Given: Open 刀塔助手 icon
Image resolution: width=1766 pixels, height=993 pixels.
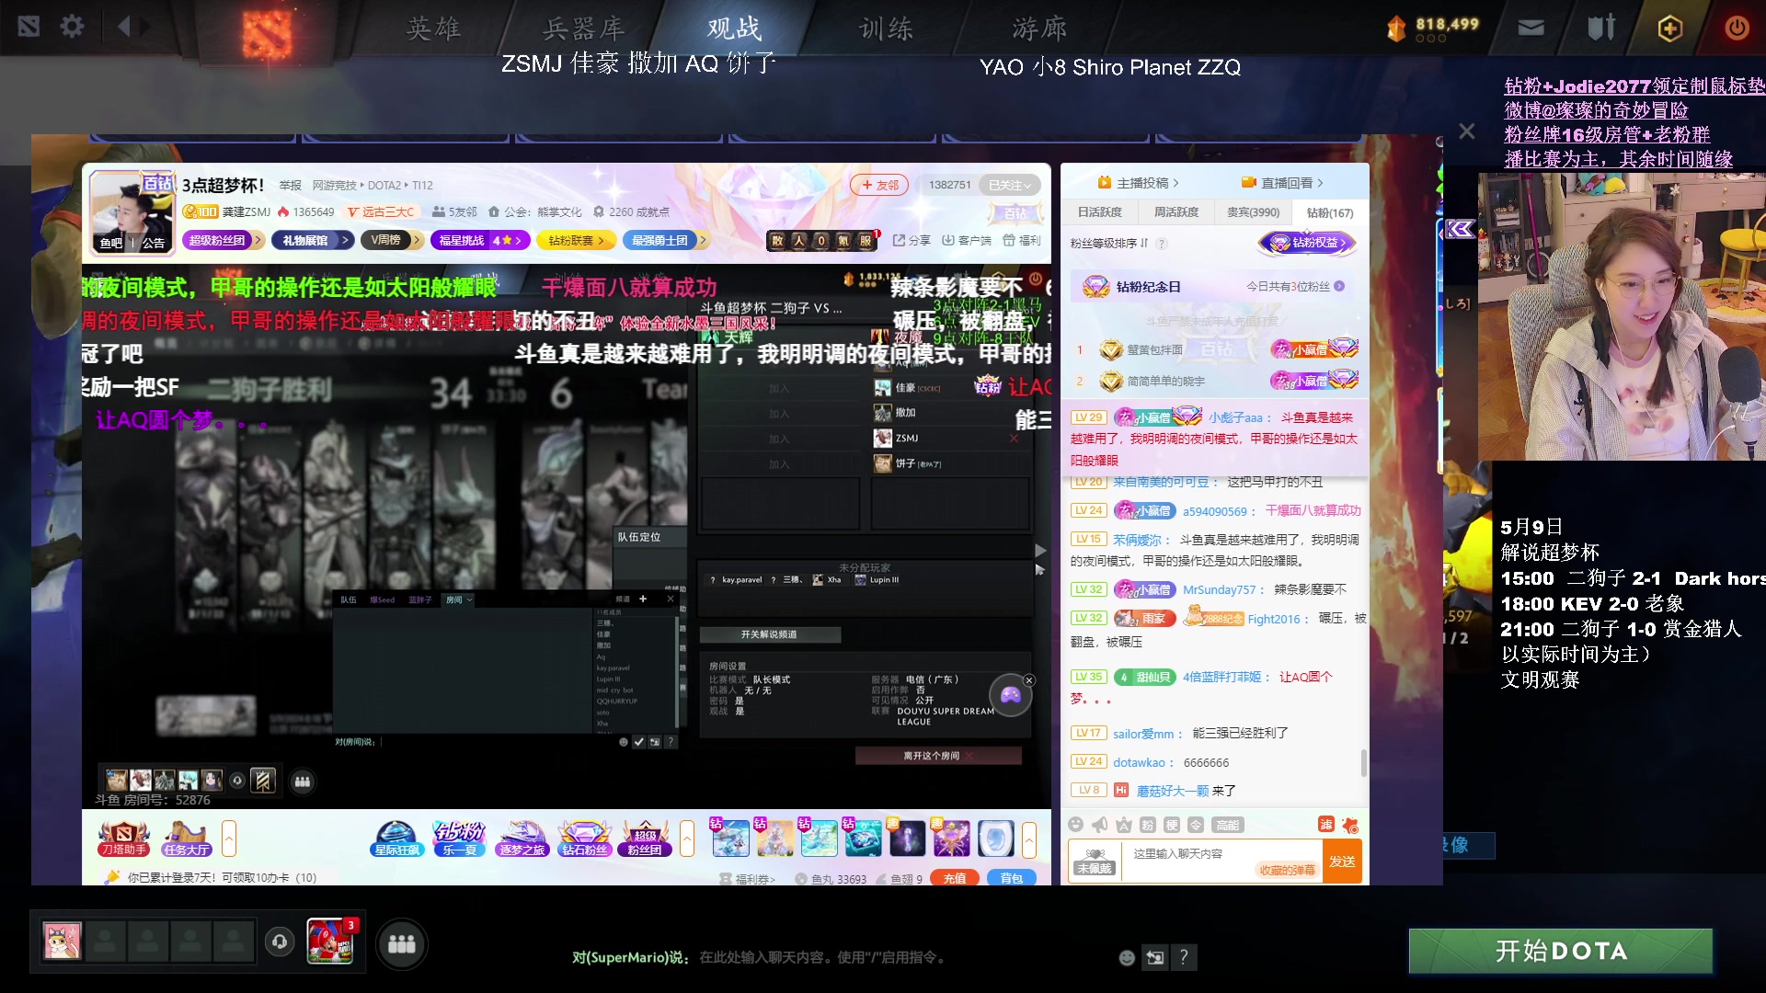Looking at the screenshot, I should pyautogui.click(x=123, y=839).
